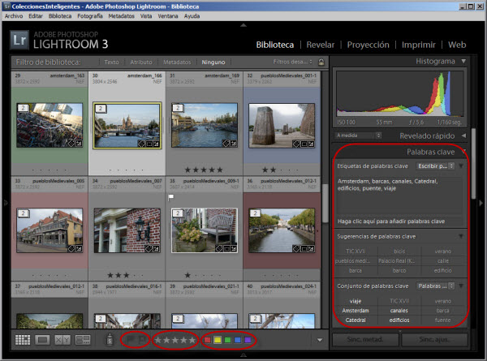Click the Texto library filter

tap(111, 62)
